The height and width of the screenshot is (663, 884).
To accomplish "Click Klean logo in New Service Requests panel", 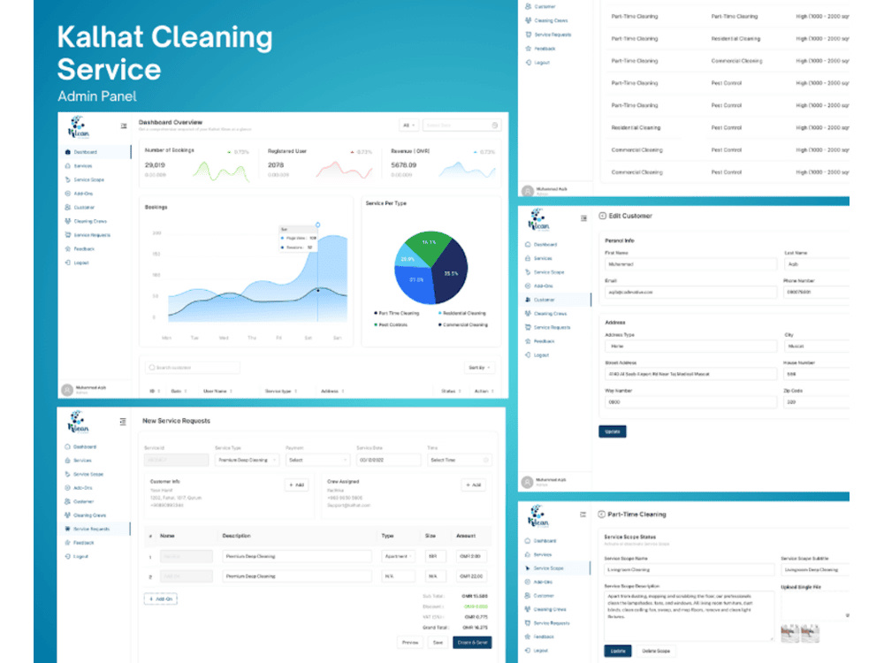I will 78,423.
